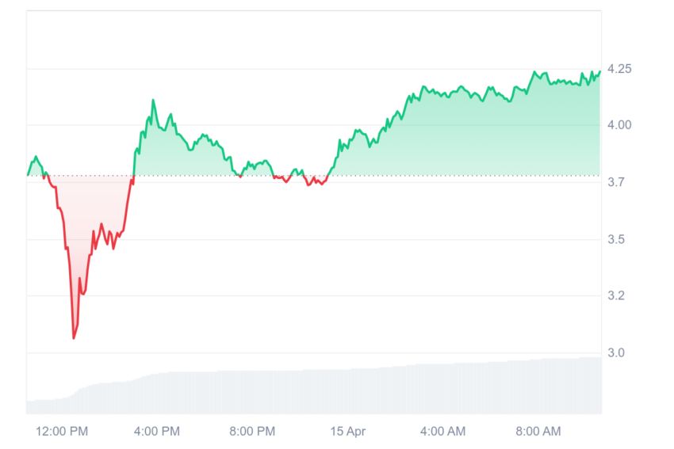Click the 4.00 price axis label
The image size is (674, 449).
click(619, 125)
